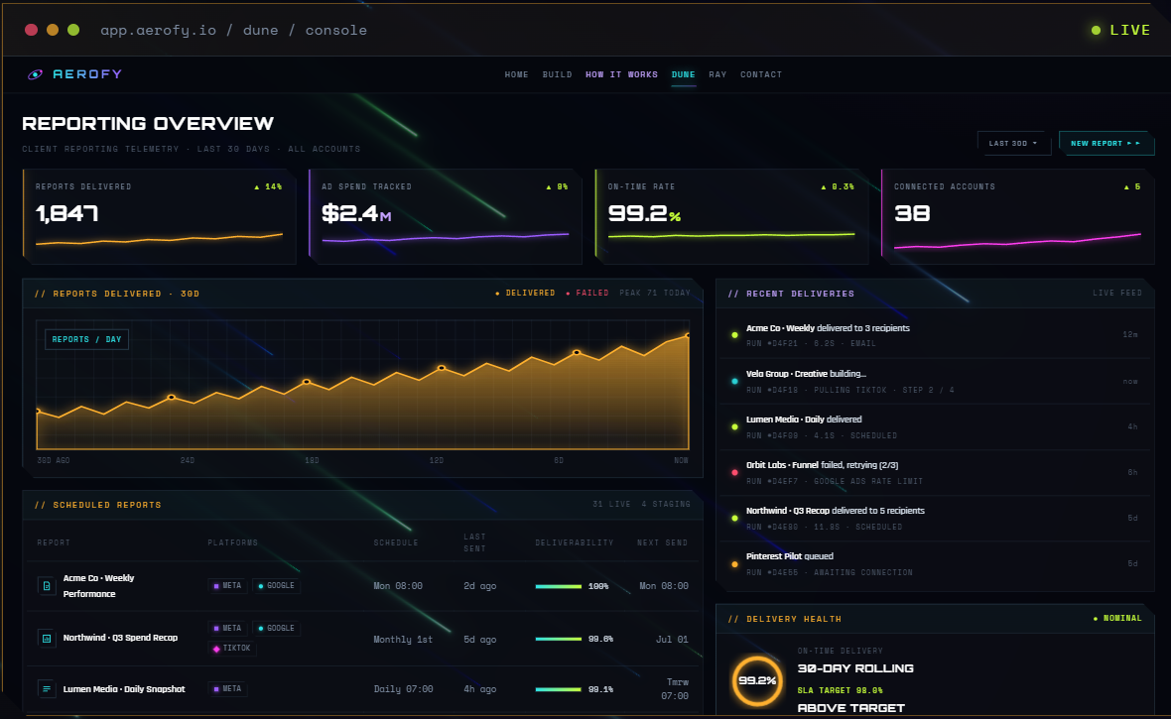Open the On-Time Rate 99.2% card

[x=732, y=216]
